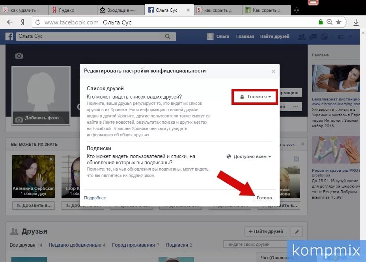The height and width of the screenshot is (262, 366).
Task: Click the green lock security icon
Action: (321, 22)
